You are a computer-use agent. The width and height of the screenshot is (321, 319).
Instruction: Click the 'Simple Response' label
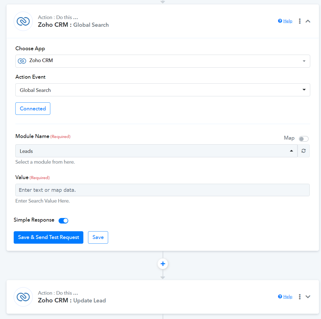[x=34, y=220]
